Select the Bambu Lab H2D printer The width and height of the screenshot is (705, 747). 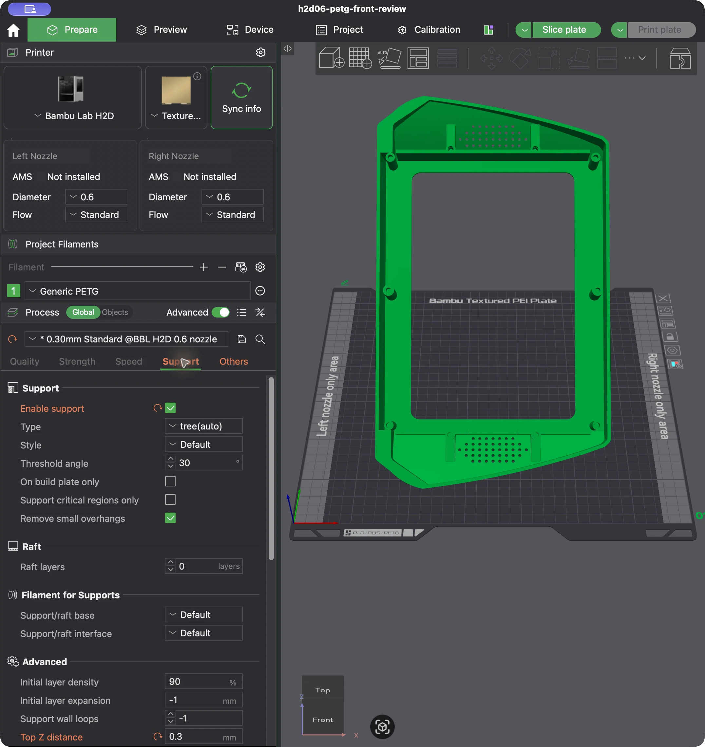pyautogui.click(x=73, y=98)
